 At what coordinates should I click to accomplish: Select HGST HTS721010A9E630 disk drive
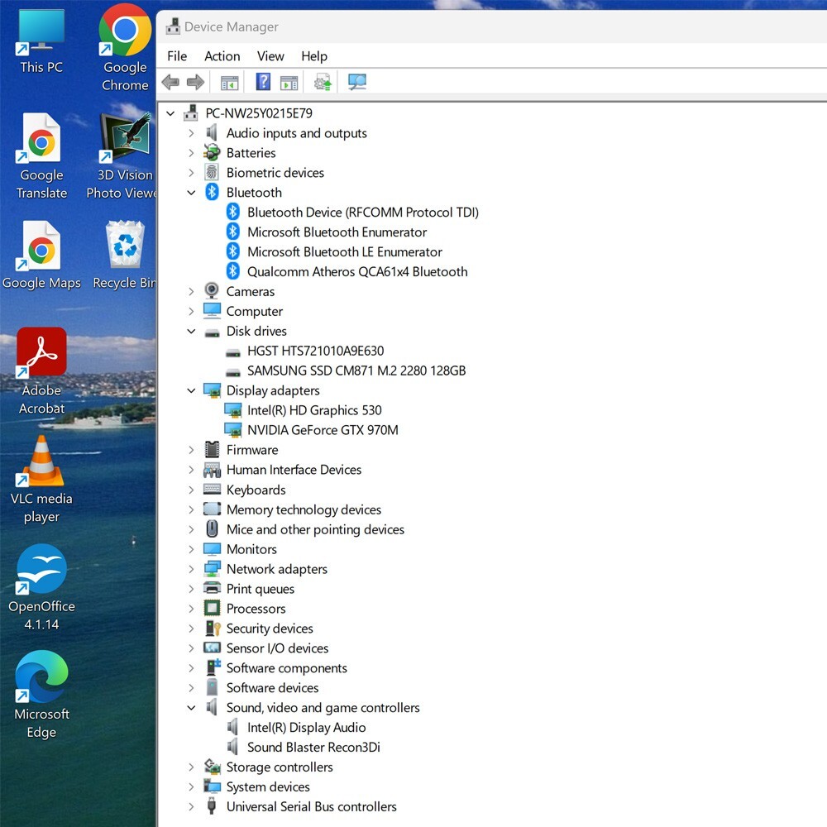point(315,351)
